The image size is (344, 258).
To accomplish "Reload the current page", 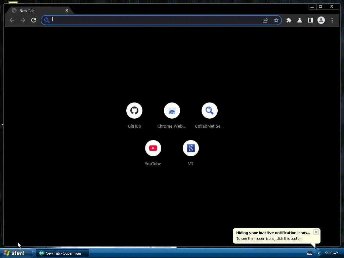I will tap(34, 20).
